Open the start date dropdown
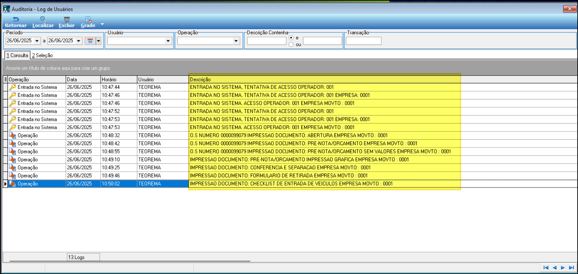 point(37,41)
